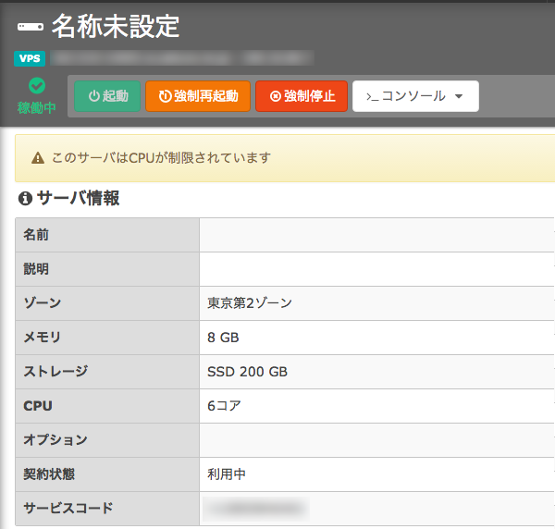The image size is (555, 529).
Task: Open the コンソール dropdown menu
Action: [x=414, y=96]
